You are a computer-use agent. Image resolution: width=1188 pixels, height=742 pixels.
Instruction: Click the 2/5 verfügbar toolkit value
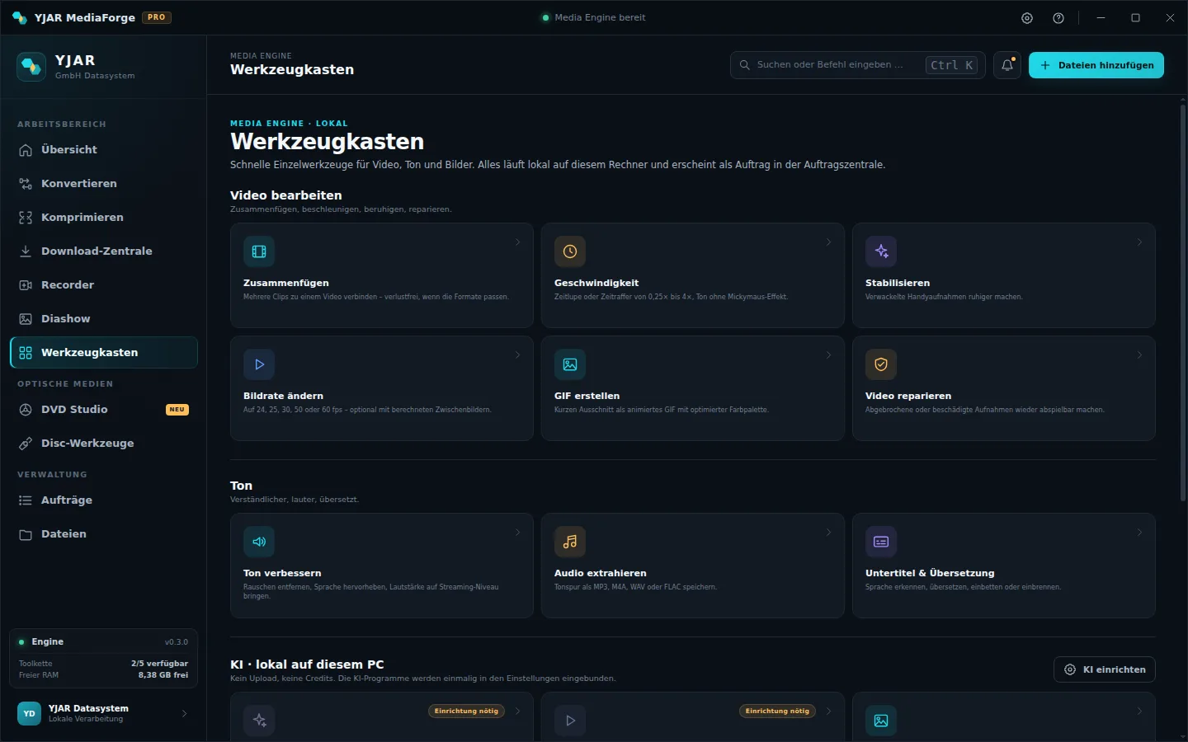point(160,664)
